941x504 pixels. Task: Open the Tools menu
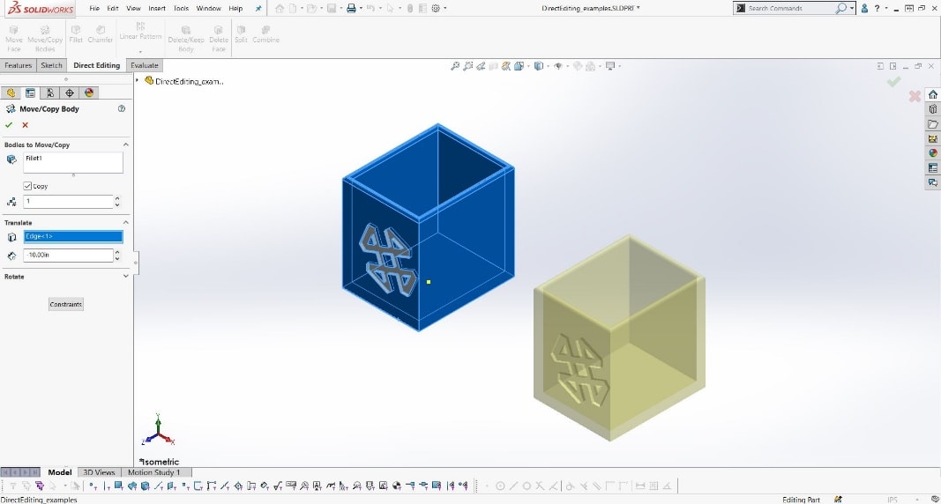pos(181,8)
